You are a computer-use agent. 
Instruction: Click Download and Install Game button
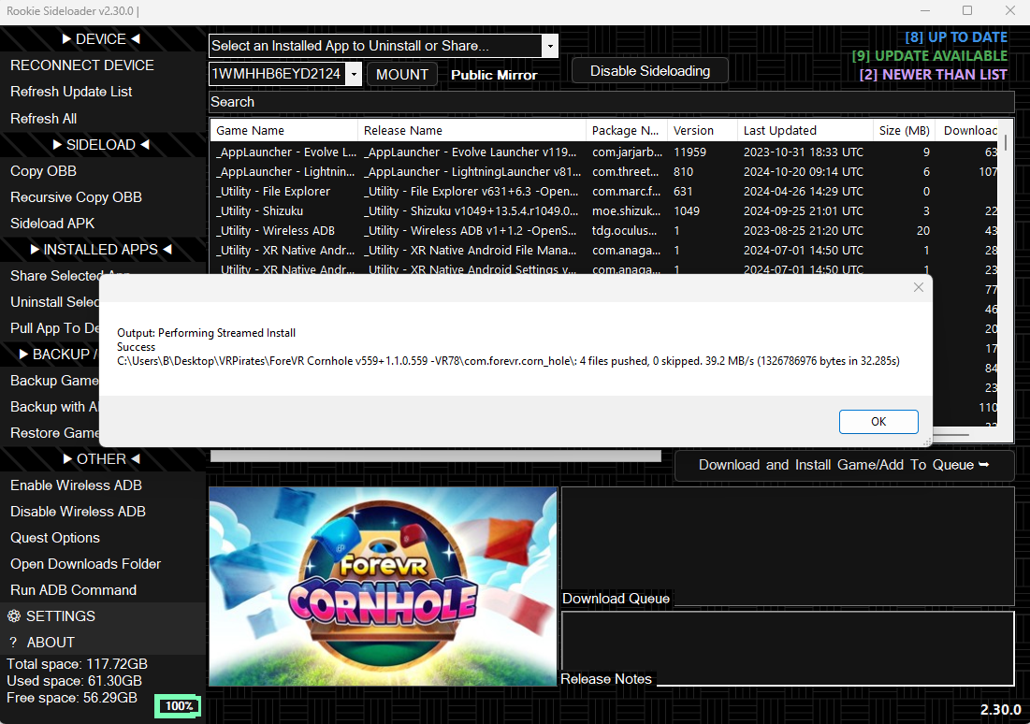coord(844,465)
